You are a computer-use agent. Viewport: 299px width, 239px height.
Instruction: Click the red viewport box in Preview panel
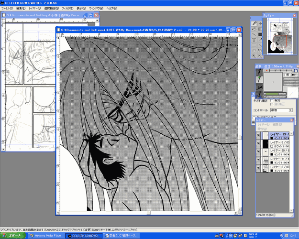(x=280, y=41)
